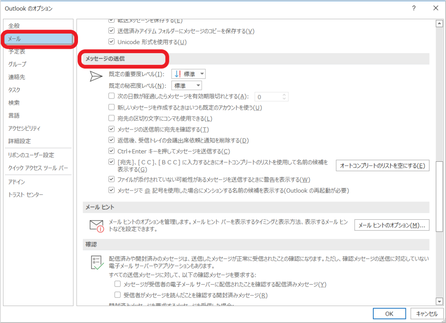Select メール category

(38, 39)
